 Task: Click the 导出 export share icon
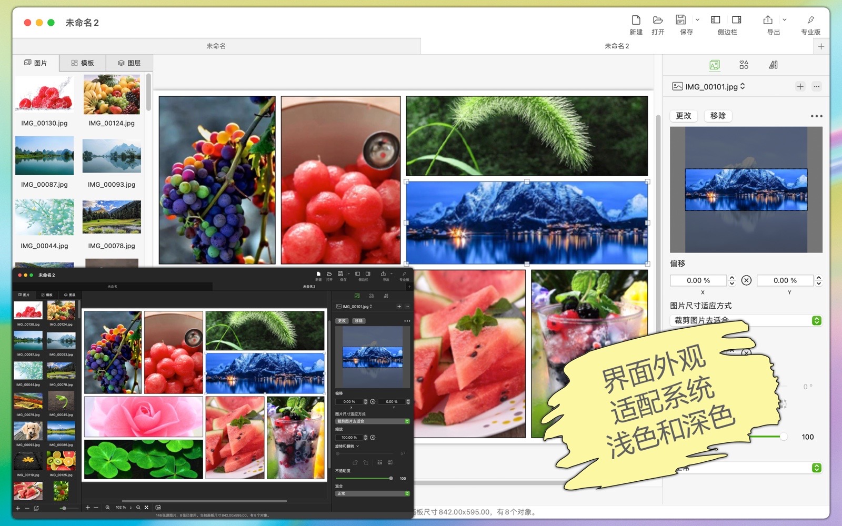point(768,21)
